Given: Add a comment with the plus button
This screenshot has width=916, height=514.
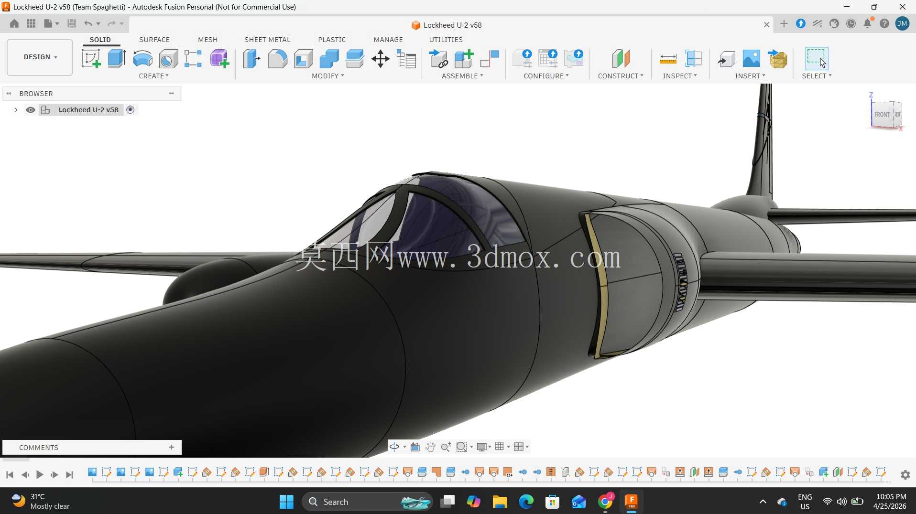Looking at the screenshot, I should (171, 447).
